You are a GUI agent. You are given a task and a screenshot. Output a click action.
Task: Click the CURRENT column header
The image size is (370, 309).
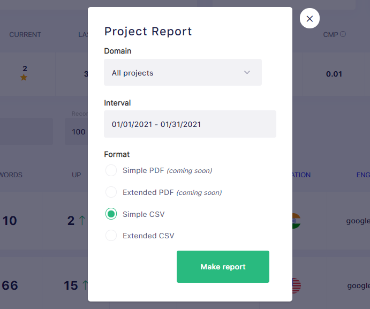25,35
